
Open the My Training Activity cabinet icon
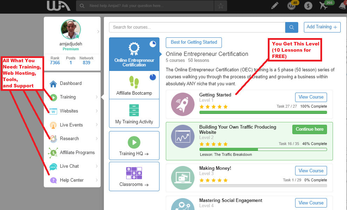point(134,110)
